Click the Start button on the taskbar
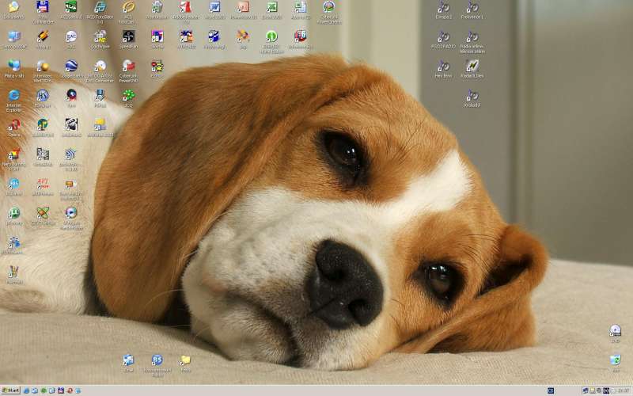 coord(10,390)
